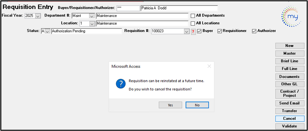Open the Status dropdown

[x=47, y=31]
